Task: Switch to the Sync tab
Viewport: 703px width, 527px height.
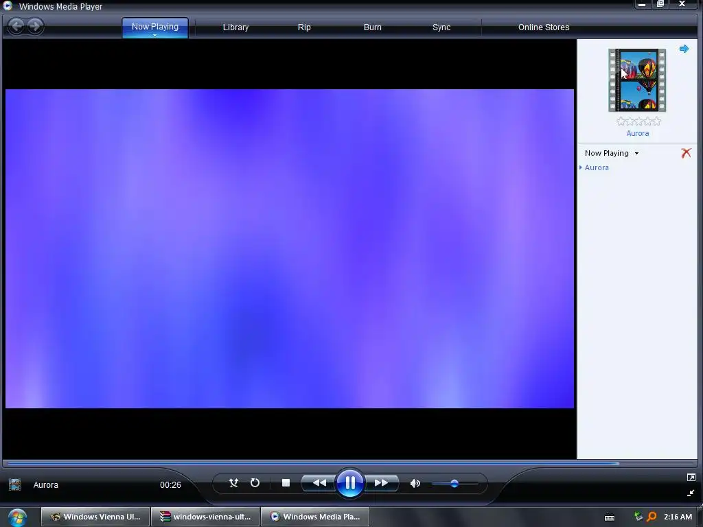Action: (441, 27)
